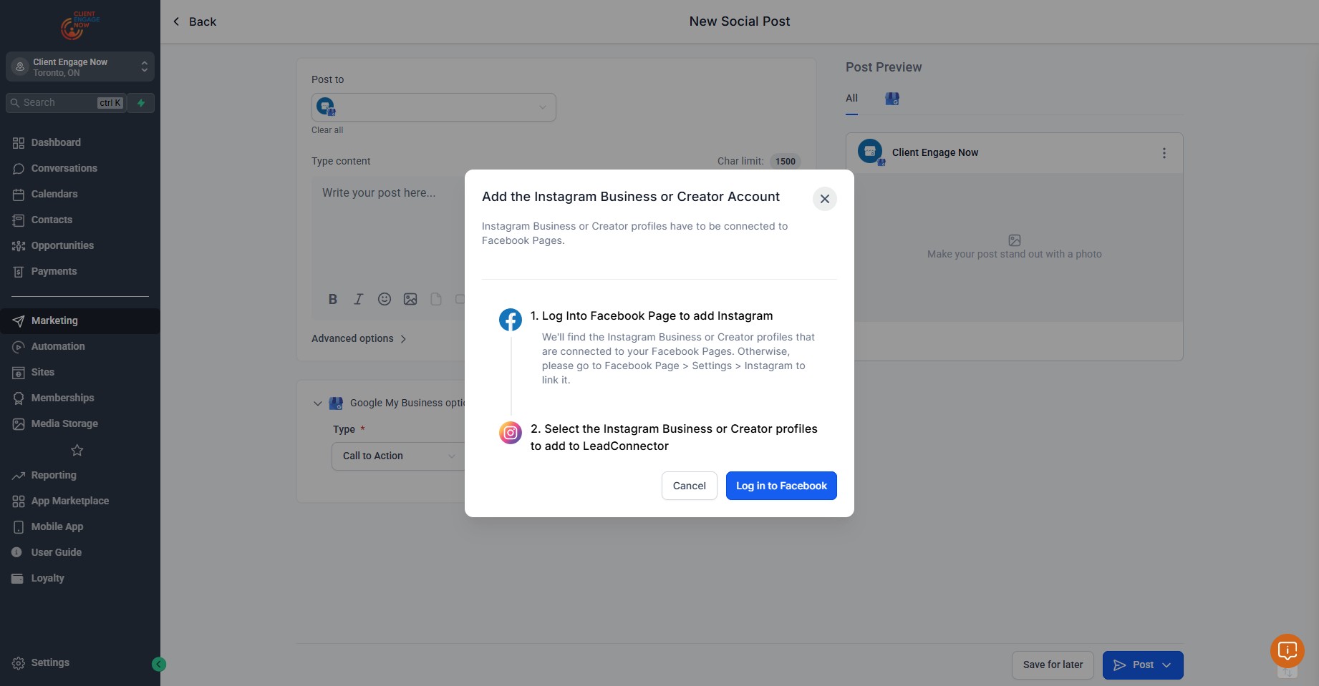The height and width of the screenshot is (686, 1319).
Task: Click the Client Engage Now logo
Action: (80, 26)
